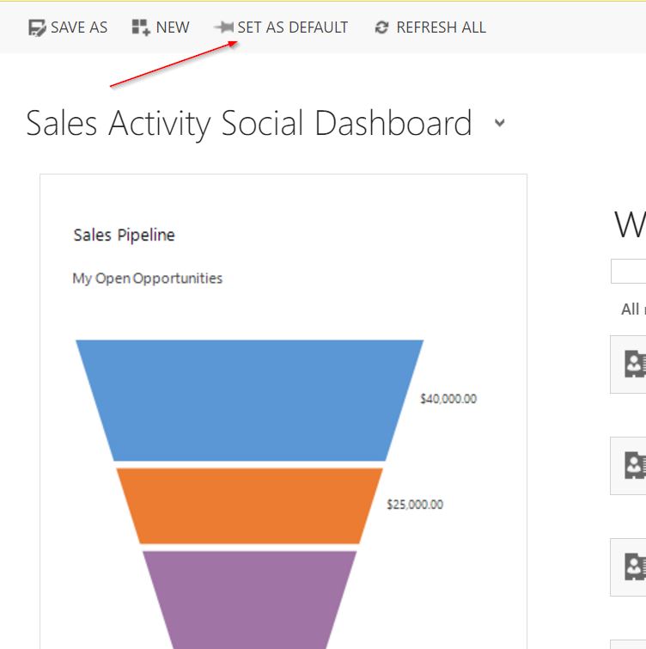Click the Sales Pipeline chart title
This screenshot has height=649, width=646.
(x=124, y=235)
